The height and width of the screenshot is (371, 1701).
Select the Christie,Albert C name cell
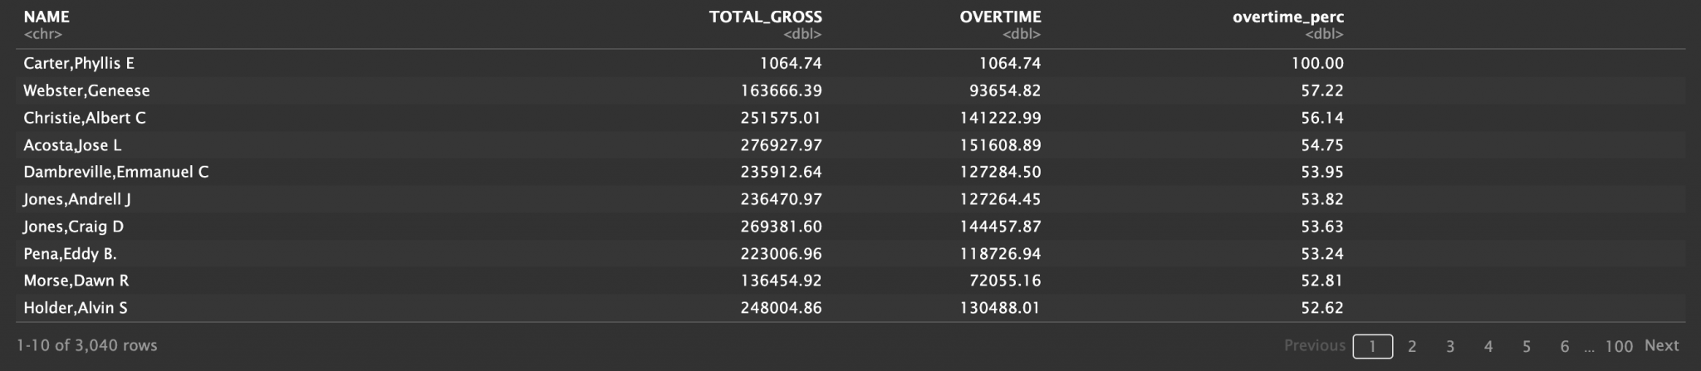[85, 118]
